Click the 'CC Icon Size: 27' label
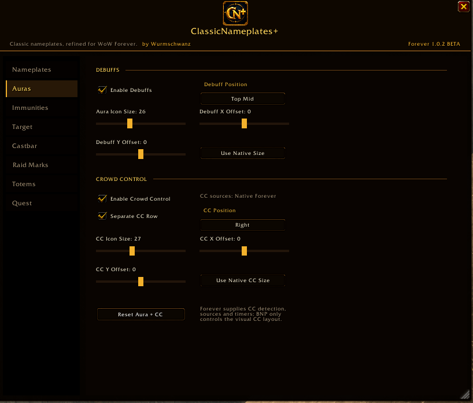The width and height of the screenshot is (473, 403). [x=118, y=239]
